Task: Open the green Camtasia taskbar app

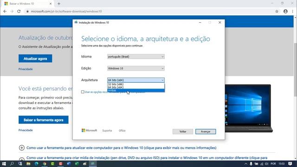Action: (x=52, y=164)
